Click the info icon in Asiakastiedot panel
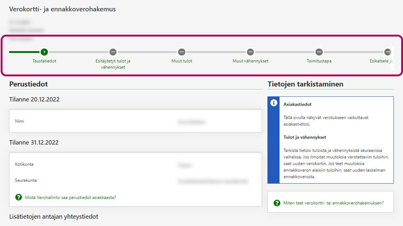The image size is (403, 226). pyautogui.click(x=274, y=103)
